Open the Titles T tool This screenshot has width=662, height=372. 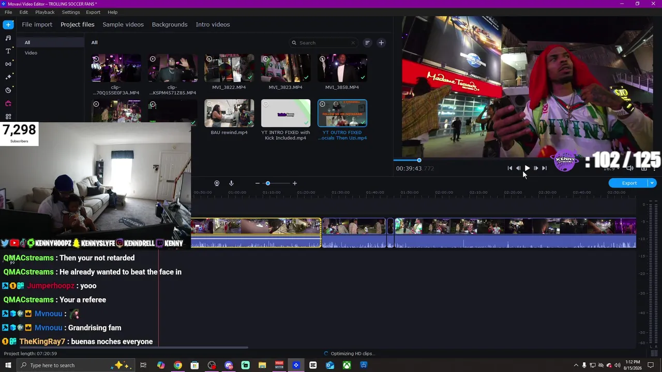pos(8,51)
